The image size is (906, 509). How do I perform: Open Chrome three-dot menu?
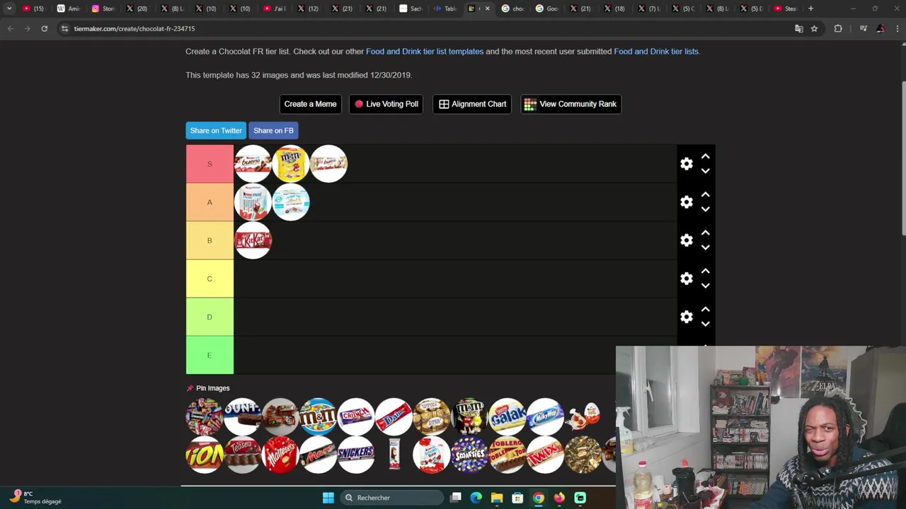tap(898, 28)
